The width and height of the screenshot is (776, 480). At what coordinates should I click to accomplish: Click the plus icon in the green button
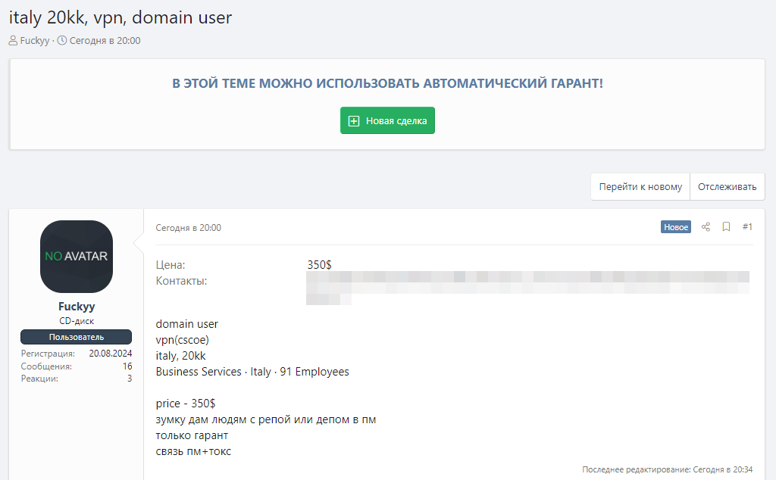coord(353,121)
